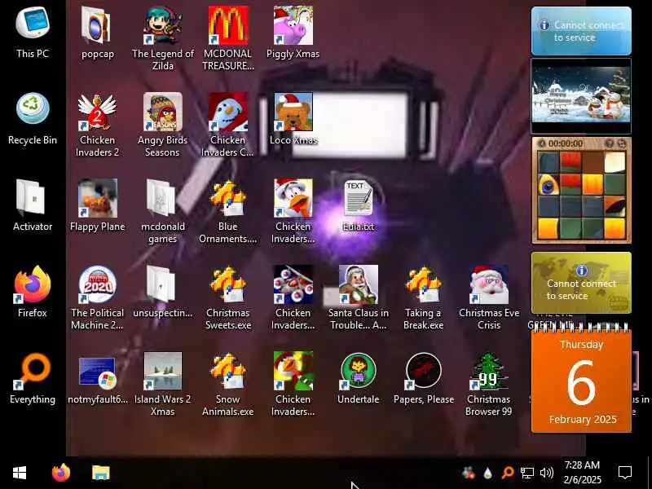The height and width of the screenshot is (489, 652).
Task: Click the picture puzzle gadget timer
Action: [x=565, y=143]
